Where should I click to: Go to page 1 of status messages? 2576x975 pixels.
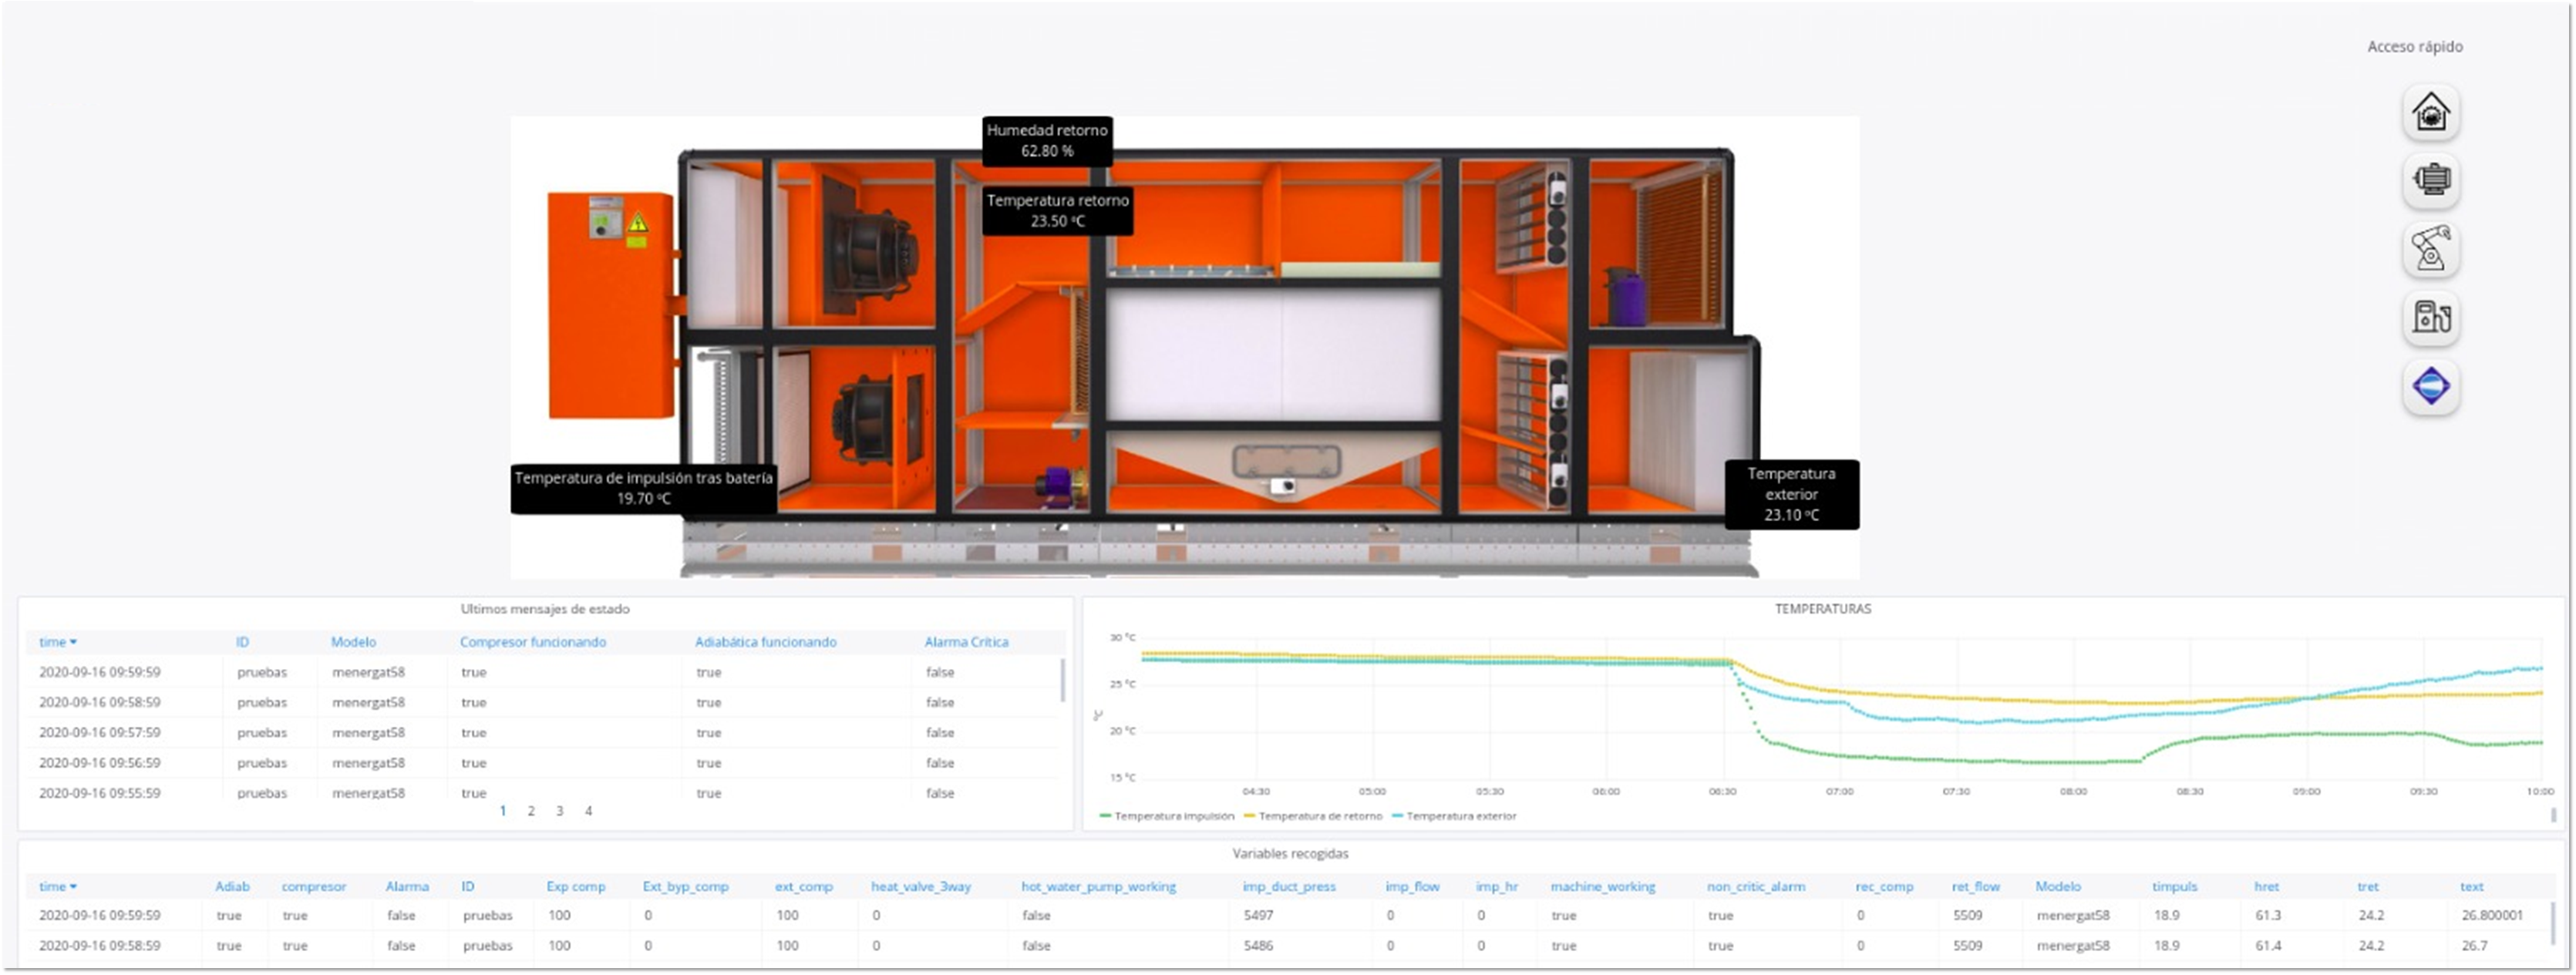tap(503, 811)
